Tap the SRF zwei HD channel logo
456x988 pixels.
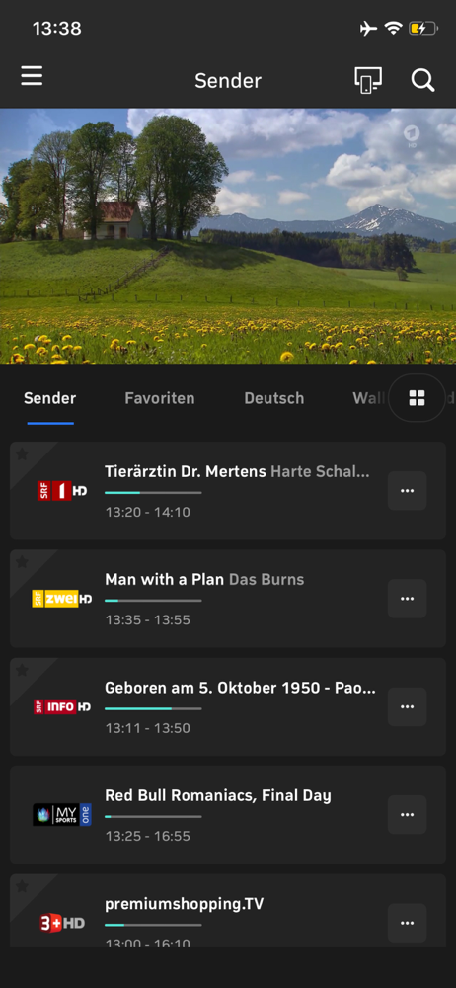click(x=62, y=599)
